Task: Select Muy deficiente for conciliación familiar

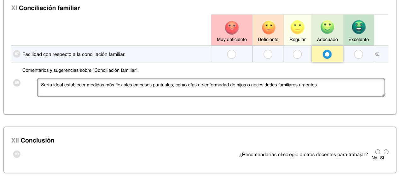Action: point(231,54)
